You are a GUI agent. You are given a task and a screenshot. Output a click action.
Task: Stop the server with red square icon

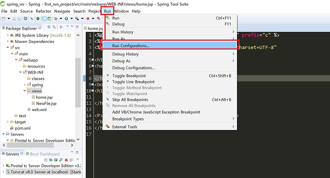(66, 160)
